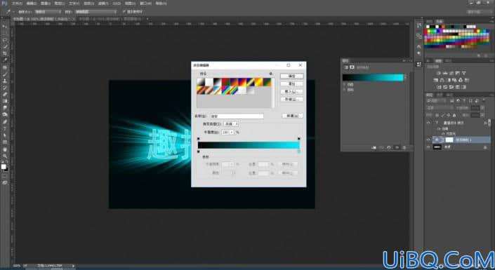
Task: Select the Crop tool in toolbar
Action: pos(5,53)
